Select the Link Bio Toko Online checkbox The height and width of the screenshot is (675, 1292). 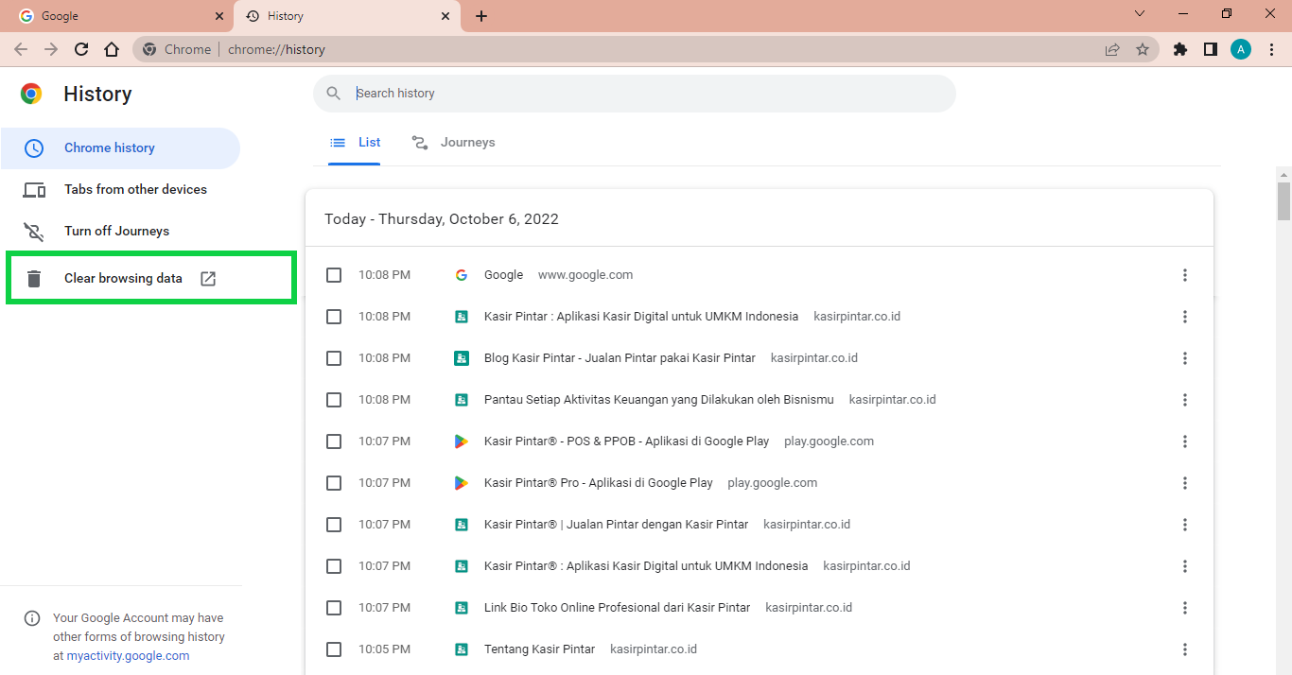334,608
